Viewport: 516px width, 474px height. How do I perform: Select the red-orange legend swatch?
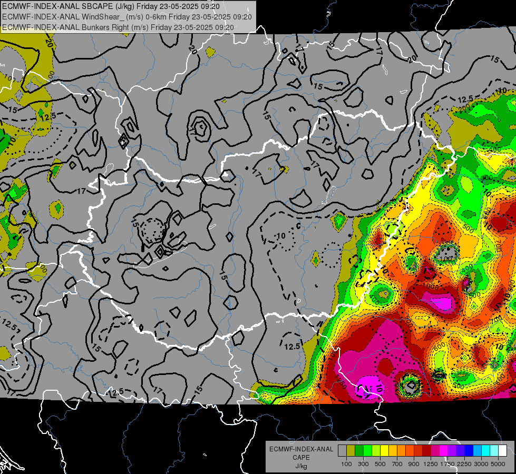point(410,451)
